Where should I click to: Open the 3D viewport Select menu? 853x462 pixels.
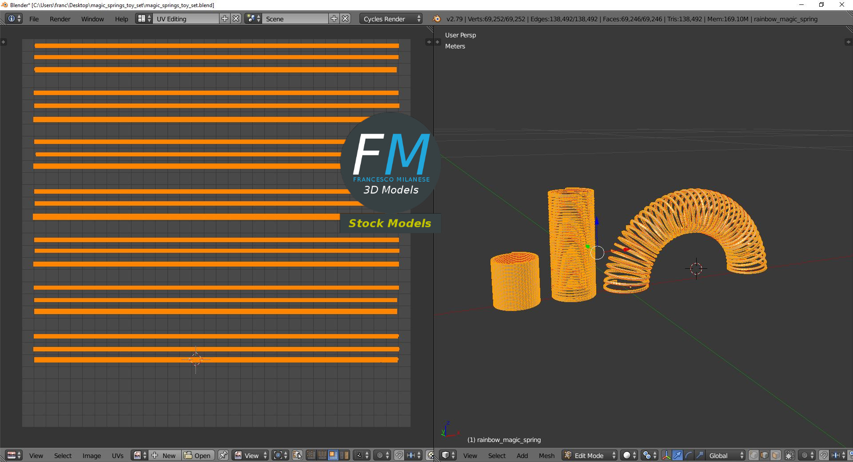tap(497, 456)
